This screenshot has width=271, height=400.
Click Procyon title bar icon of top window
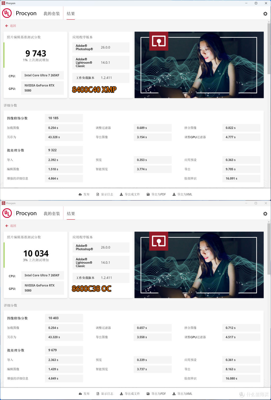3,3
